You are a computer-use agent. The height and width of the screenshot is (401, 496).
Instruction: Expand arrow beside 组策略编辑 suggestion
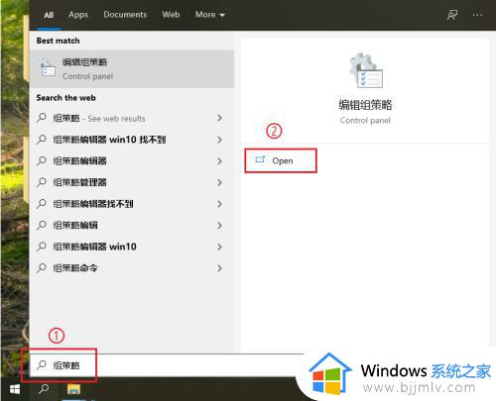tap(219, 225)
